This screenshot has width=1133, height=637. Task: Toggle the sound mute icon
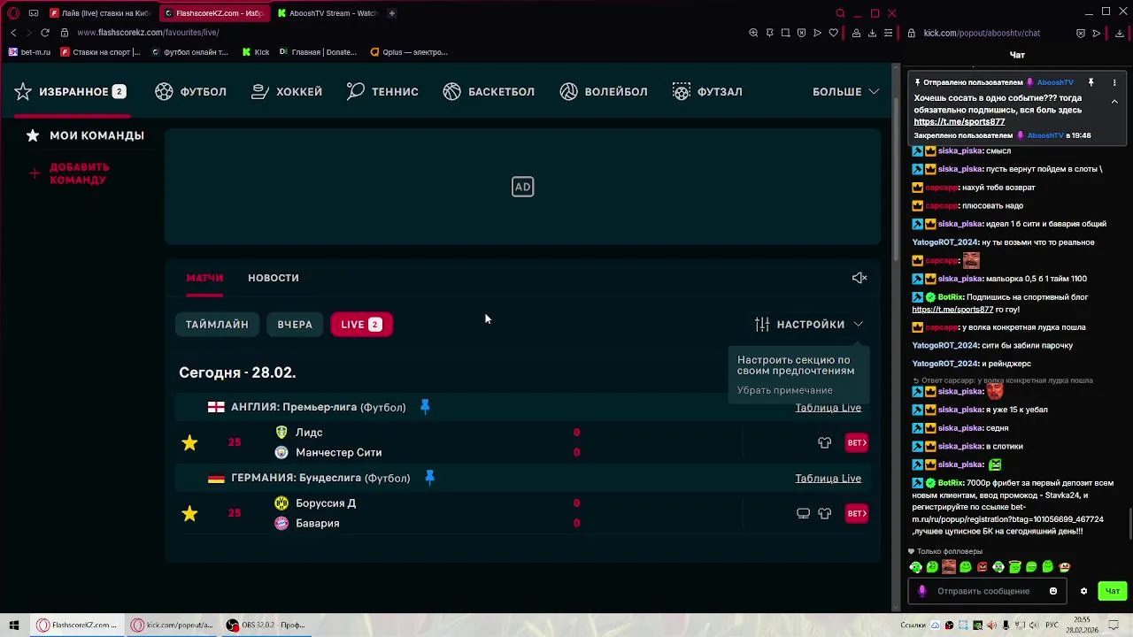859,278
